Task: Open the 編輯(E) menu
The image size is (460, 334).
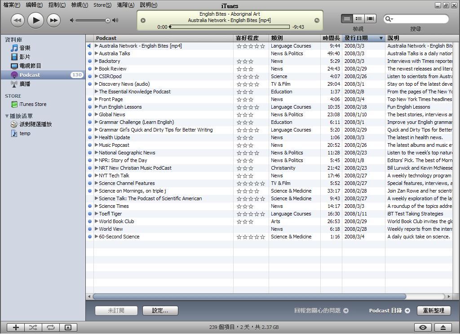Action: click(34, 4)
